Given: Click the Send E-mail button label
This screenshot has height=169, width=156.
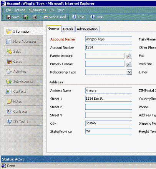Looking at the screenshot, I should click(57, 17).
